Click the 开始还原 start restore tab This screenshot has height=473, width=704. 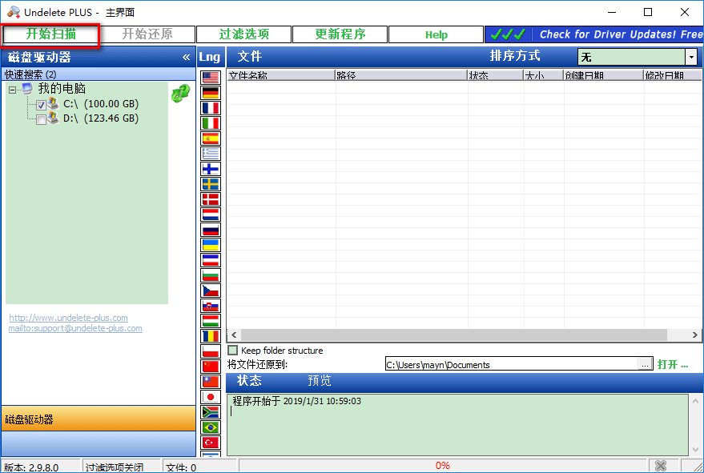pos(147,34)
